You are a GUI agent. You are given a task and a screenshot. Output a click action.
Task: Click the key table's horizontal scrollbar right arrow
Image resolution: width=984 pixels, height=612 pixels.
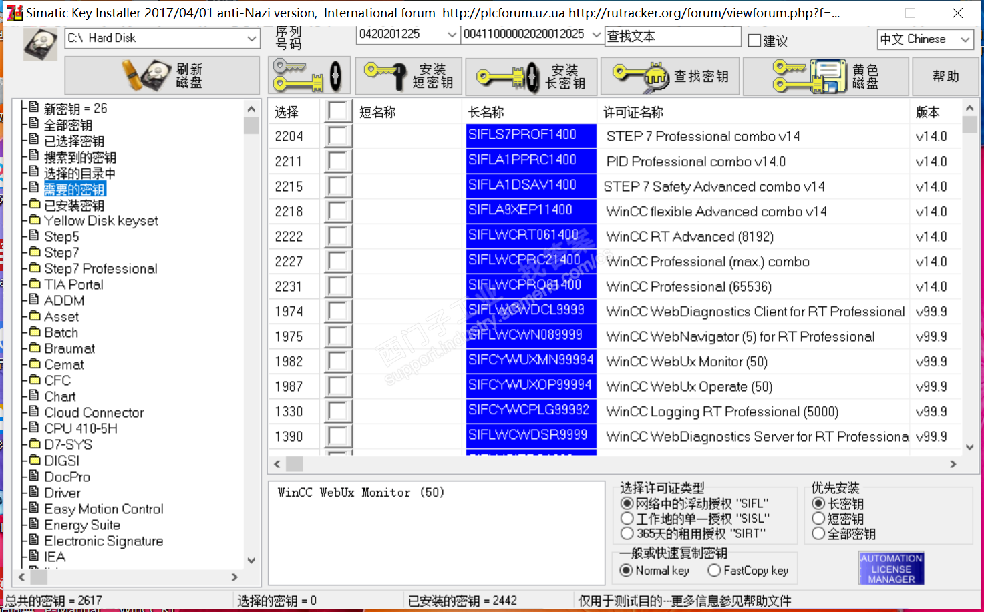point(953,464)
